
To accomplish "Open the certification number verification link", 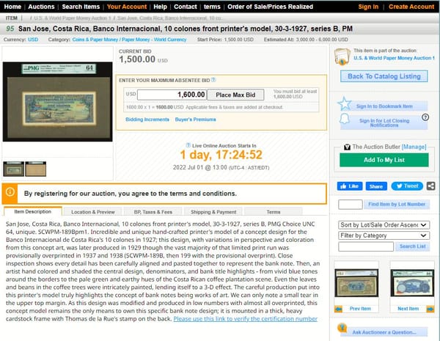I will pyautogui.click(x=245, y=319).
